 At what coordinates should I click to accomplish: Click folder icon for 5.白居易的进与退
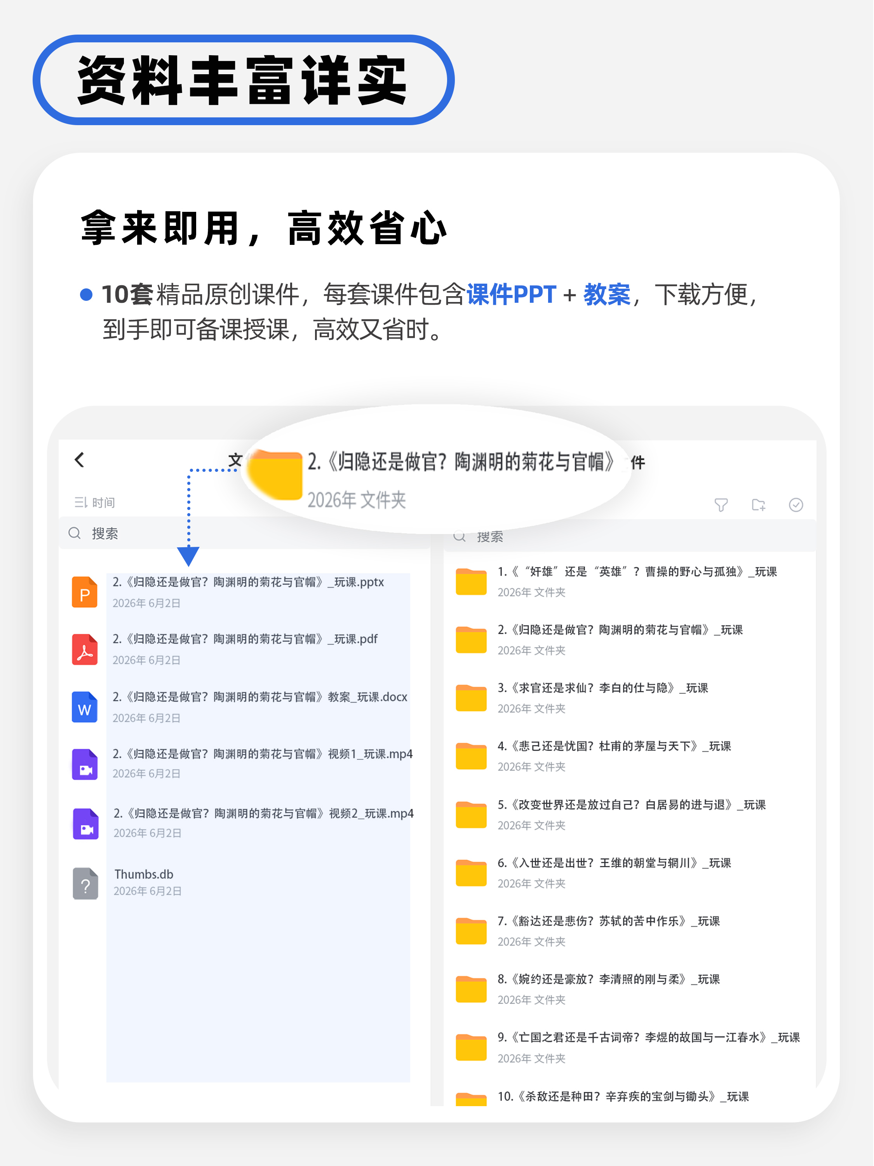click(472, 815)
